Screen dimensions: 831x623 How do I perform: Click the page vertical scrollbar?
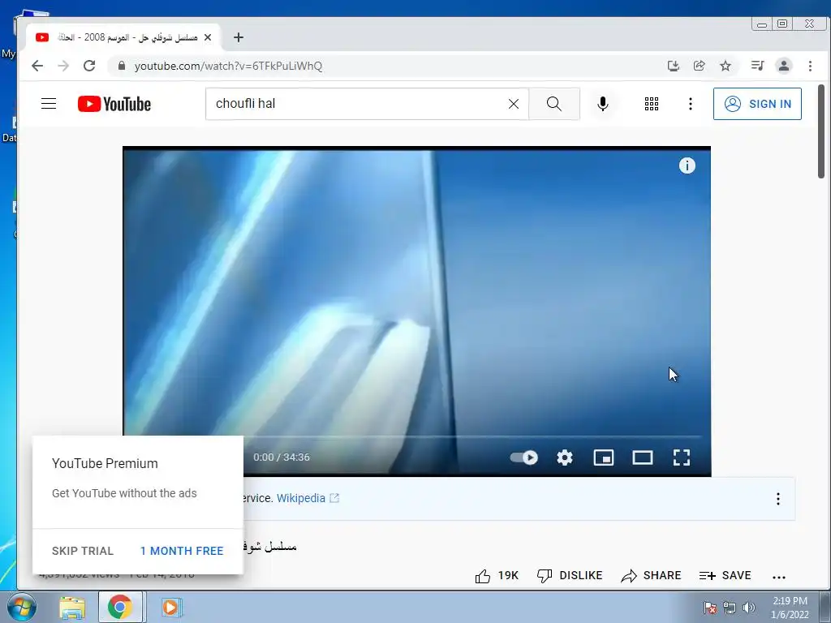coord(821,131)
